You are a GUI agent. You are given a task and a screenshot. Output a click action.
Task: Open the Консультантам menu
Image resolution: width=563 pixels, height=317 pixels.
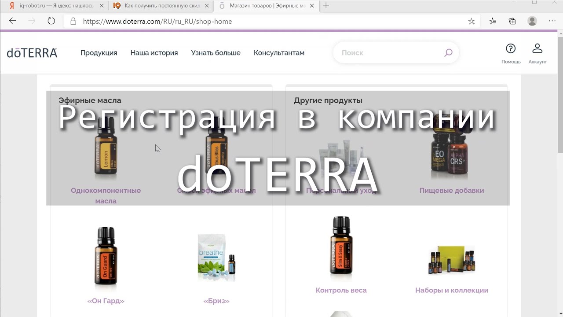[x=279, y=53]
